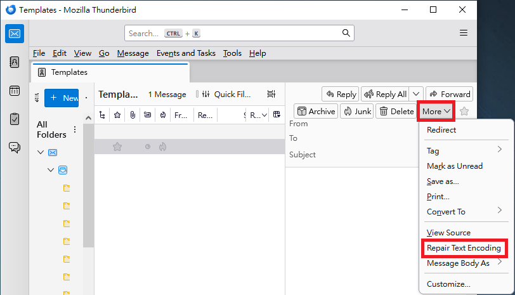The height and width of the screenshot is (295, 515).
Task: Sort by read status column icon
Action: pos(148,115)
